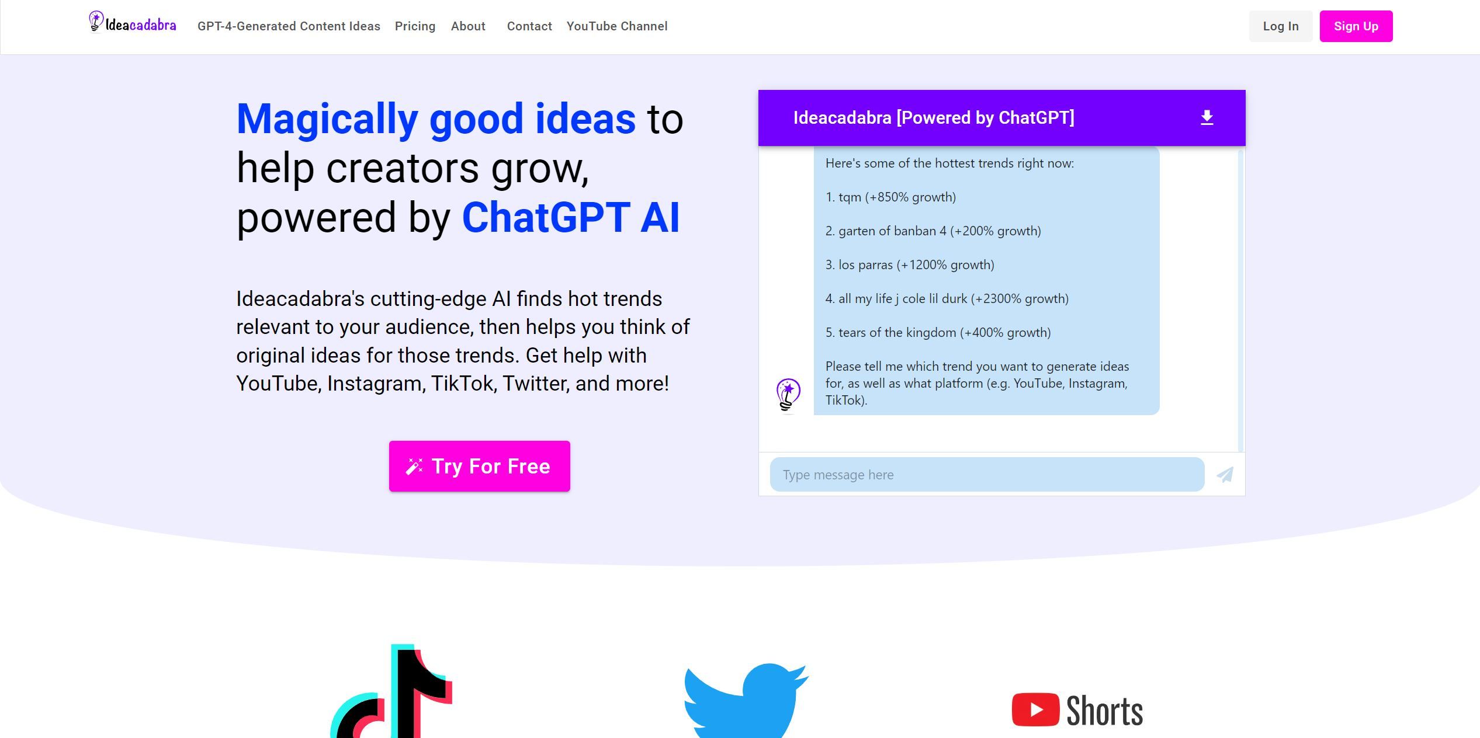1480x738 pixels.
Task: Click the Log In menu item
Action: click(1280, 26)
